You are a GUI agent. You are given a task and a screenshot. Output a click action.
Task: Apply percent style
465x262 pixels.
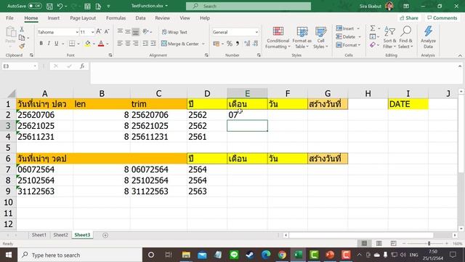click(x=230, y=44)
